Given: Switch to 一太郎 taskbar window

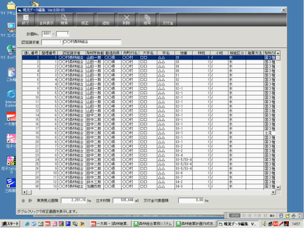Looking at the screenshot, I should click(111, 224).
